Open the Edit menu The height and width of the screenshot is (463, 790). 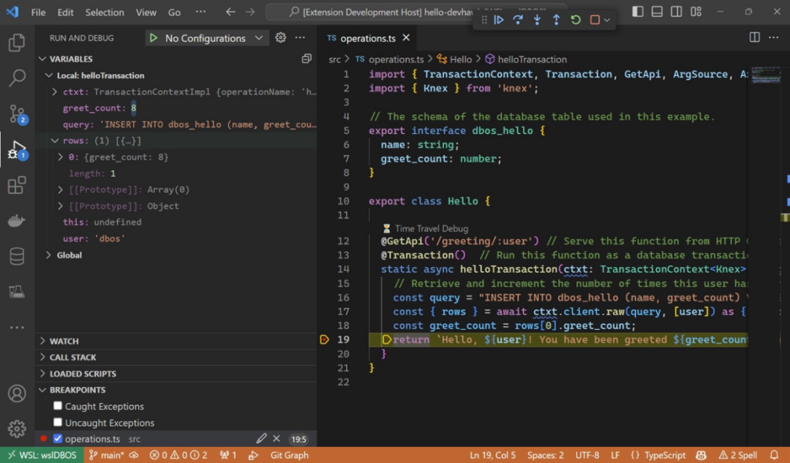click(66, 12)
